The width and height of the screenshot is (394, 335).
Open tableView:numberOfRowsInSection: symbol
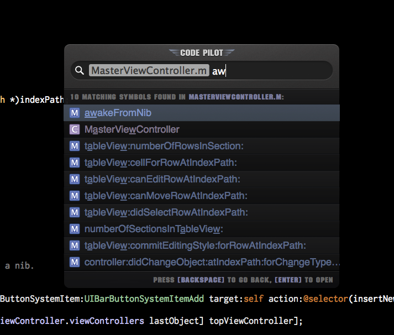202,146
